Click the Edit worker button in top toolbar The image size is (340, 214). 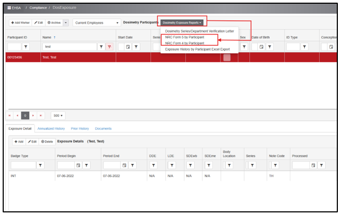click(38, 23)
